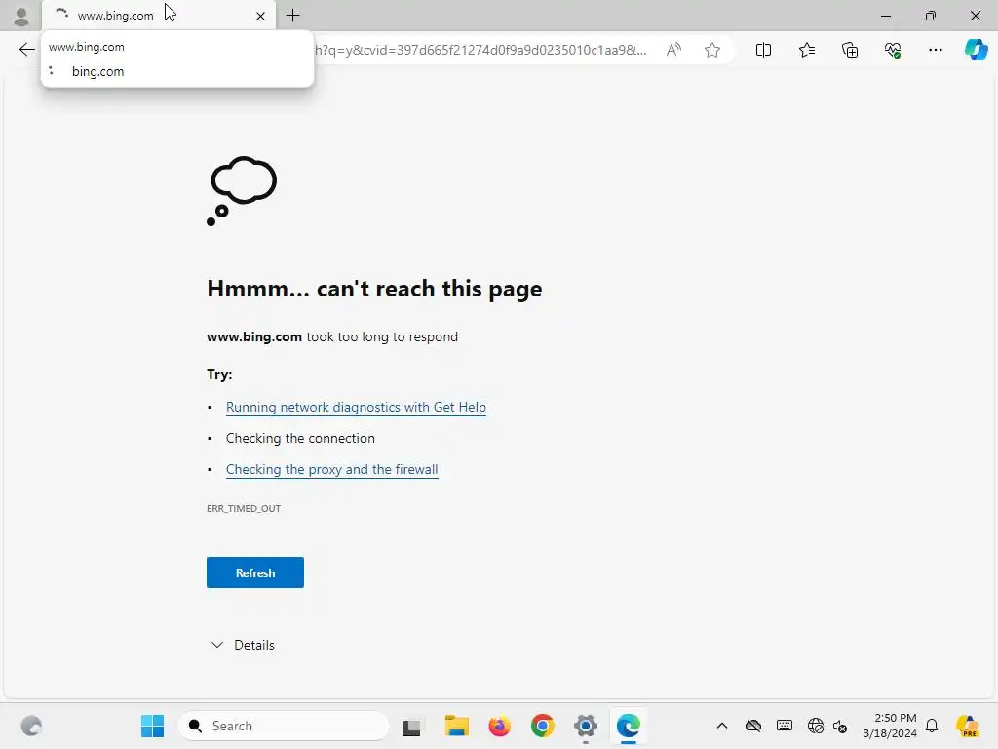Click the Read aloud icon in address bar
The image size is (998, 749).
673,50
